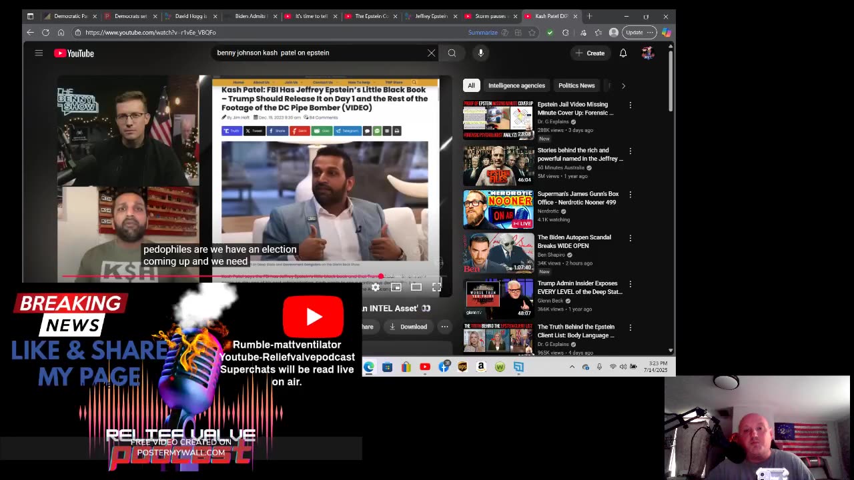The image size is (854, 480).
Task: Go back with the browser back arrow
Action: click(30, 32)
